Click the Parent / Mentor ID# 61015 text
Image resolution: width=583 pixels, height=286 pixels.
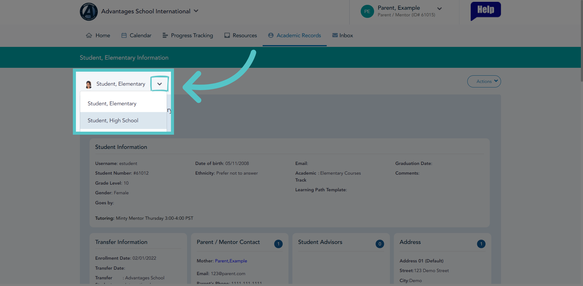tap(406, 15)
